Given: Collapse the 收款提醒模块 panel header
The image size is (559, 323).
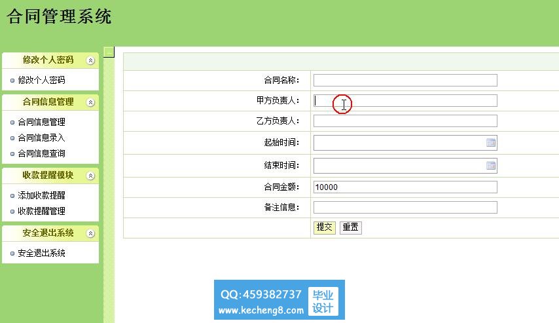Looking at the screenshot, I should [x=90, y=176].
